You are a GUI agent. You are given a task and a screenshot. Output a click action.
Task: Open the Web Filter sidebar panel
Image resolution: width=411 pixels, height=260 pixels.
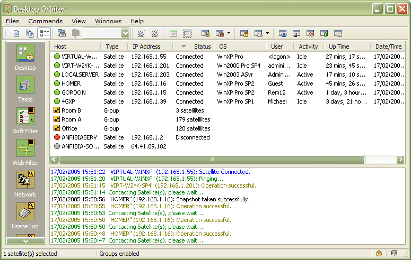(x=25, y=152)
